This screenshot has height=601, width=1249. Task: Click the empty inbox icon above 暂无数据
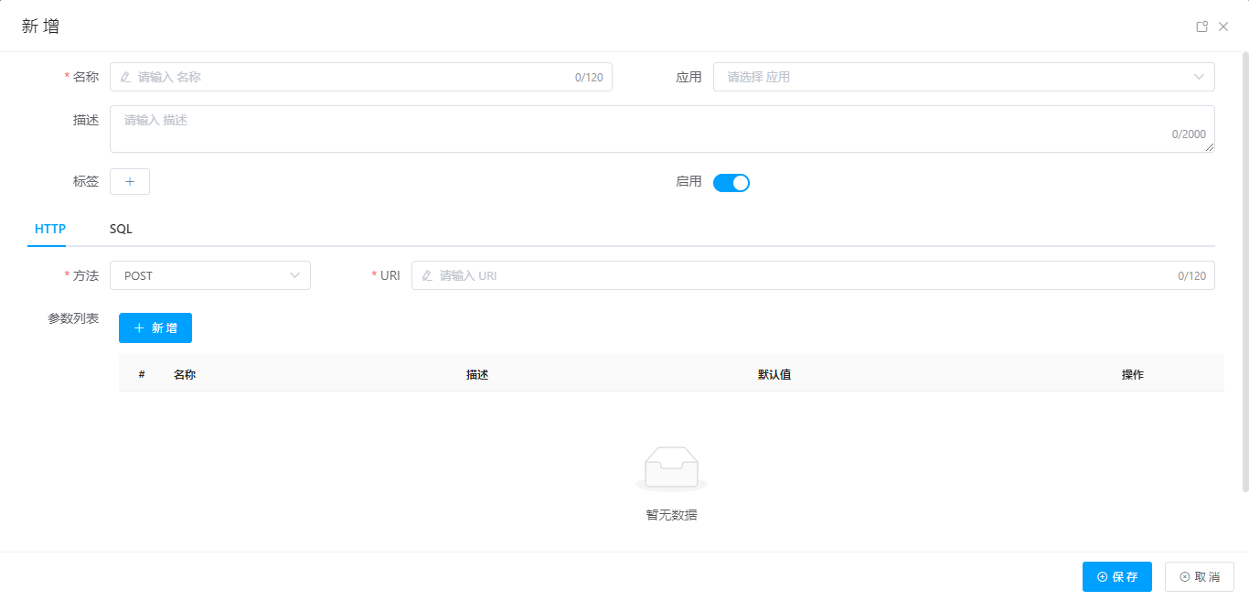pos(671,467)
